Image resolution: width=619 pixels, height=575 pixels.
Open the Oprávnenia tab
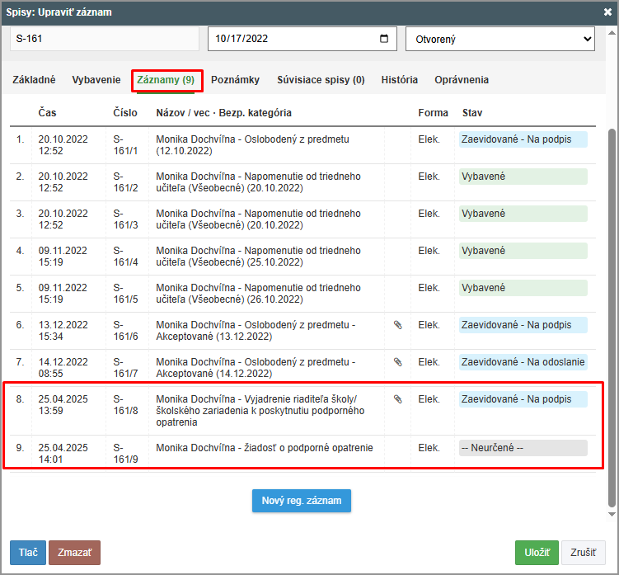point(462,80)
